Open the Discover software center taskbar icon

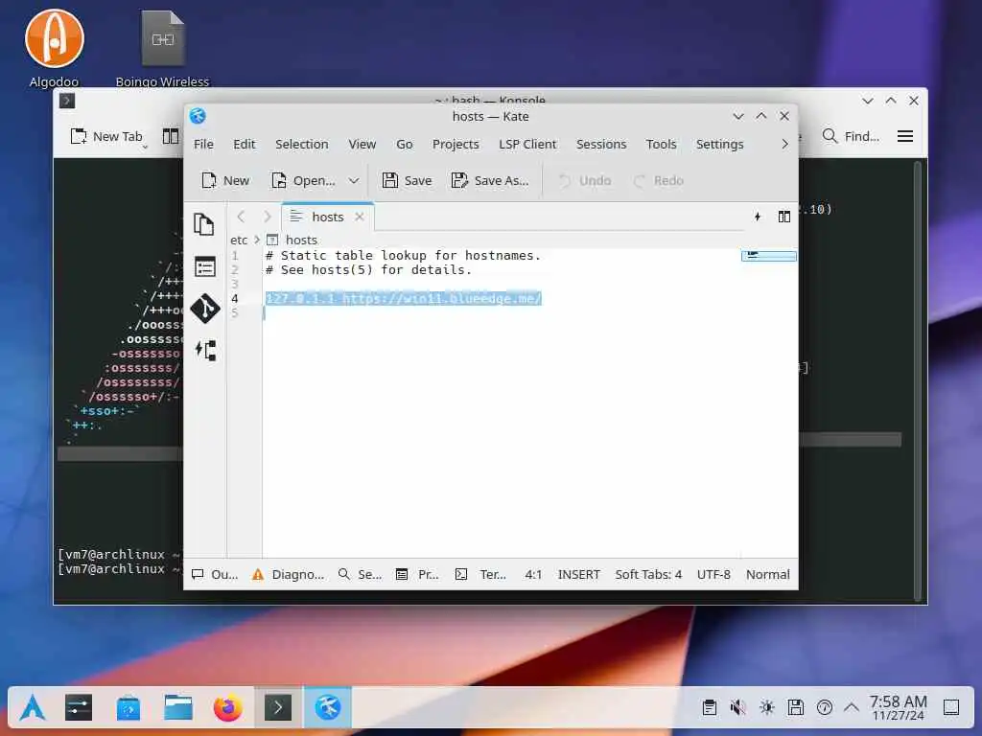[x=129, y=708]
